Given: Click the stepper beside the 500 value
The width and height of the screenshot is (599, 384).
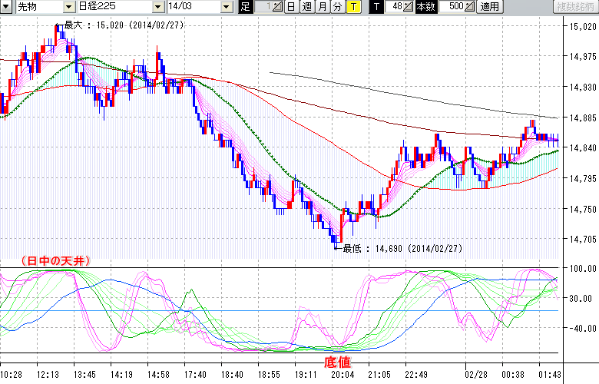Looking at the screenshot, I should [470, 7].
